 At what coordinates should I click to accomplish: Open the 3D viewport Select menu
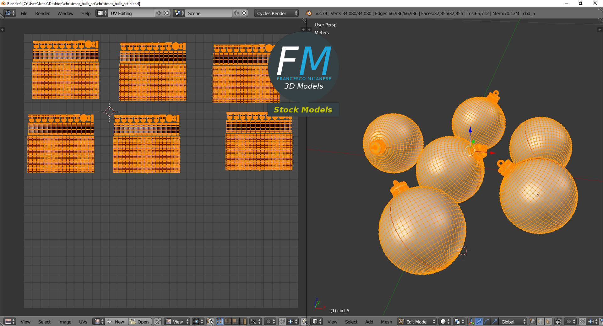[351, 322]
